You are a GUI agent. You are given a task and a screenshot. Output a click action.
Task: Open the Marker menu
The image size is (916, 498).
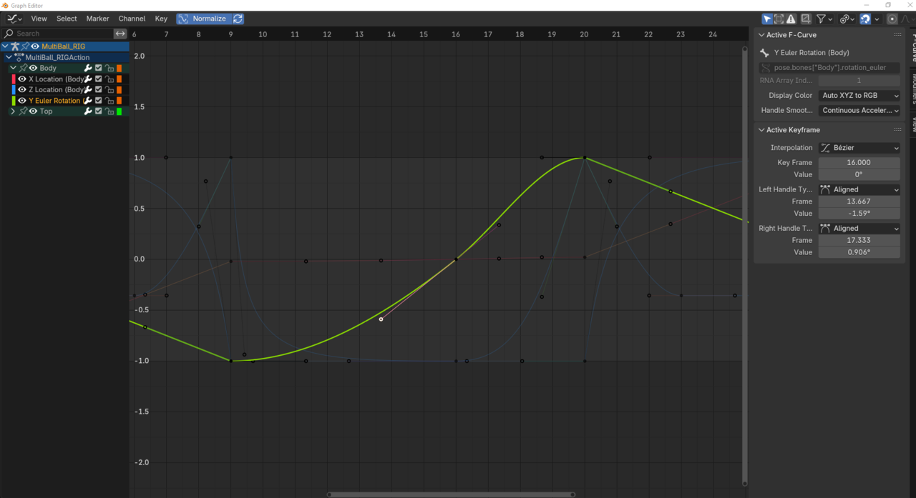(x=97, y=19)
